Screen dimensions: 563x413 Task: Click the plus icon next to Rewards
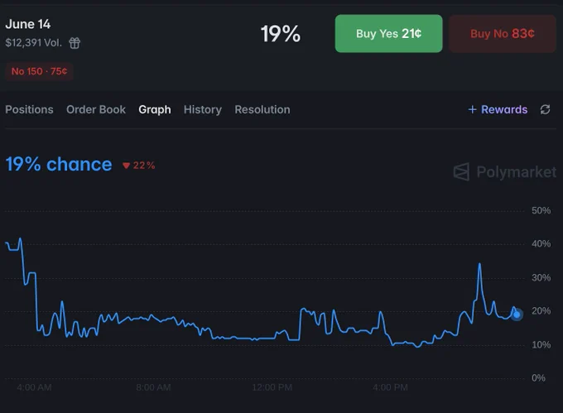(x=472, y=109)
